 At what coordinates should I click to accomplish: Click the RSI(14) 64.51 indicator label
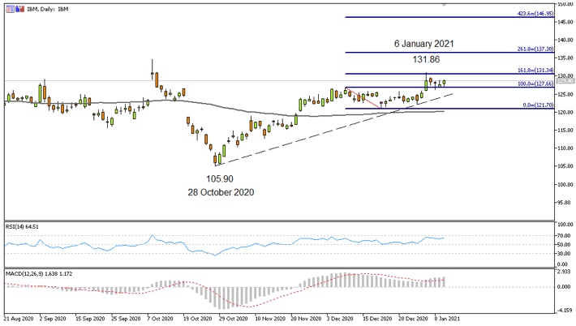pos(22,227)
